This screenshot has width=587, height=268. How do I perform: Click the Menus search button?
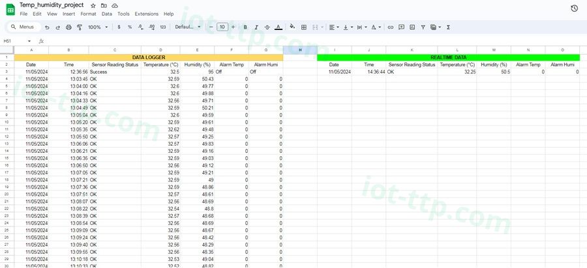click(x=22, y=27)
